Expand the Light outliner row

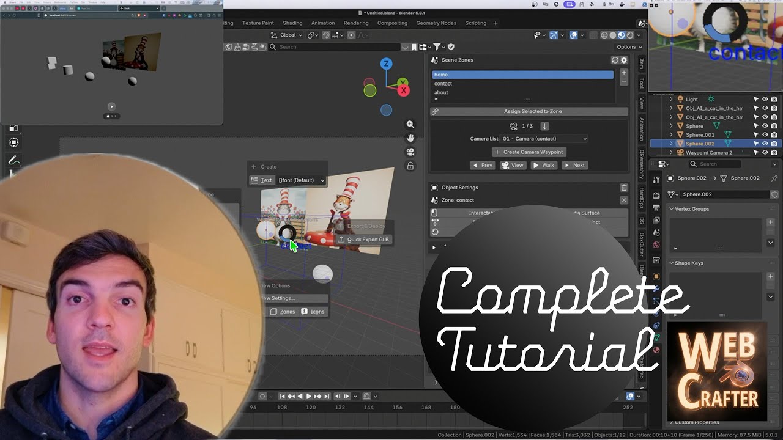pos(671,99)
